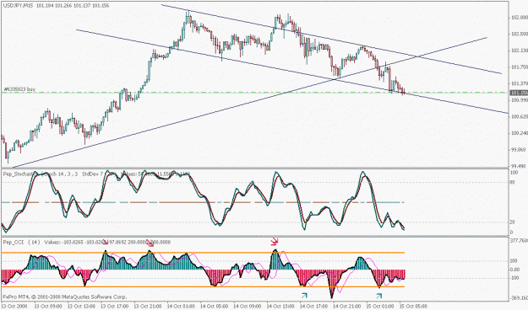
Task: Click the 14 Oct 17:00 time label
Action: [313, 307]
